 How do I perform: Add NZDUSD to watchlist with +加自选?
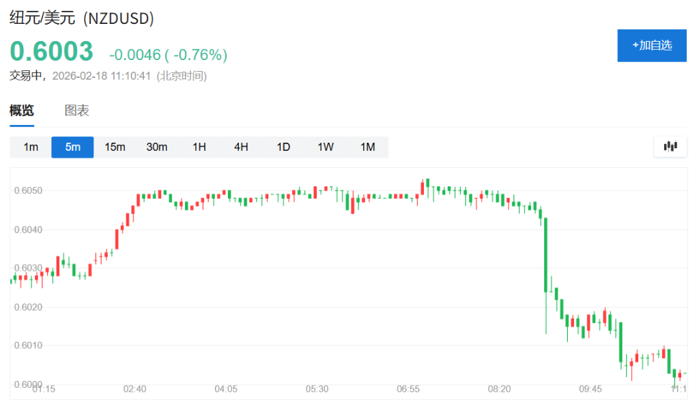click(x=652, y=46)
